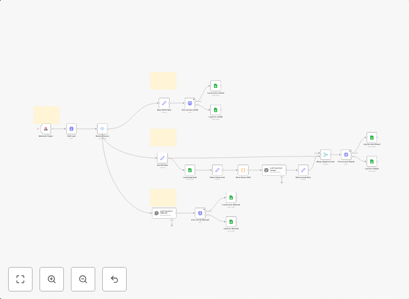Select the sticky note above Webhook Trigger
409x299 pixels.
[46, 115]
